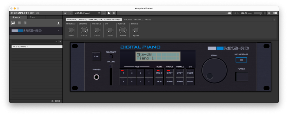Close the MKS-RD product filter
288x115 pixels.
point(59,31)
